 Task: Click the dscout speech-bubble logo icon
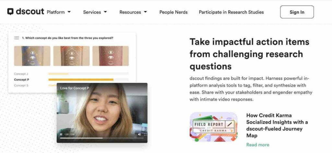(10, 12)
